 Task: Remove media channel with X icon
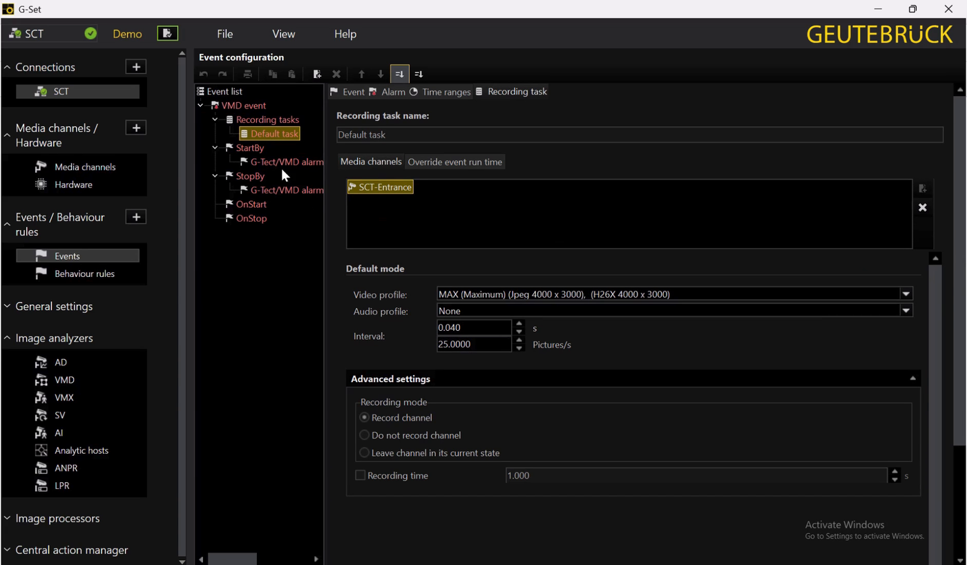[x=922, y=208]
